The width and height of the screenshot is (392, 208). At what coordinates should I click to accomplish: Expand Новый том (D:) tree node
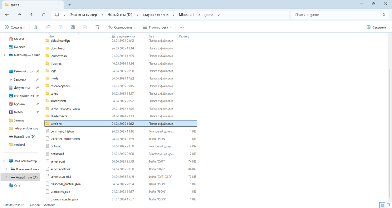click(x=7, y=178)
